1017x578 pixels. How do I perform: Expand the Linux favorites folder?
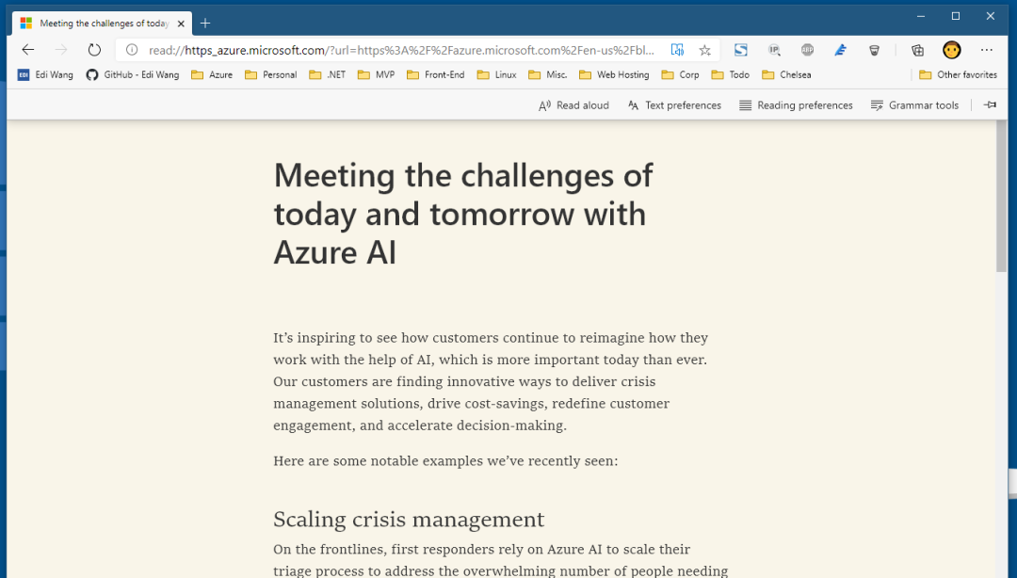pyautogui.click(x=497, y=74)
